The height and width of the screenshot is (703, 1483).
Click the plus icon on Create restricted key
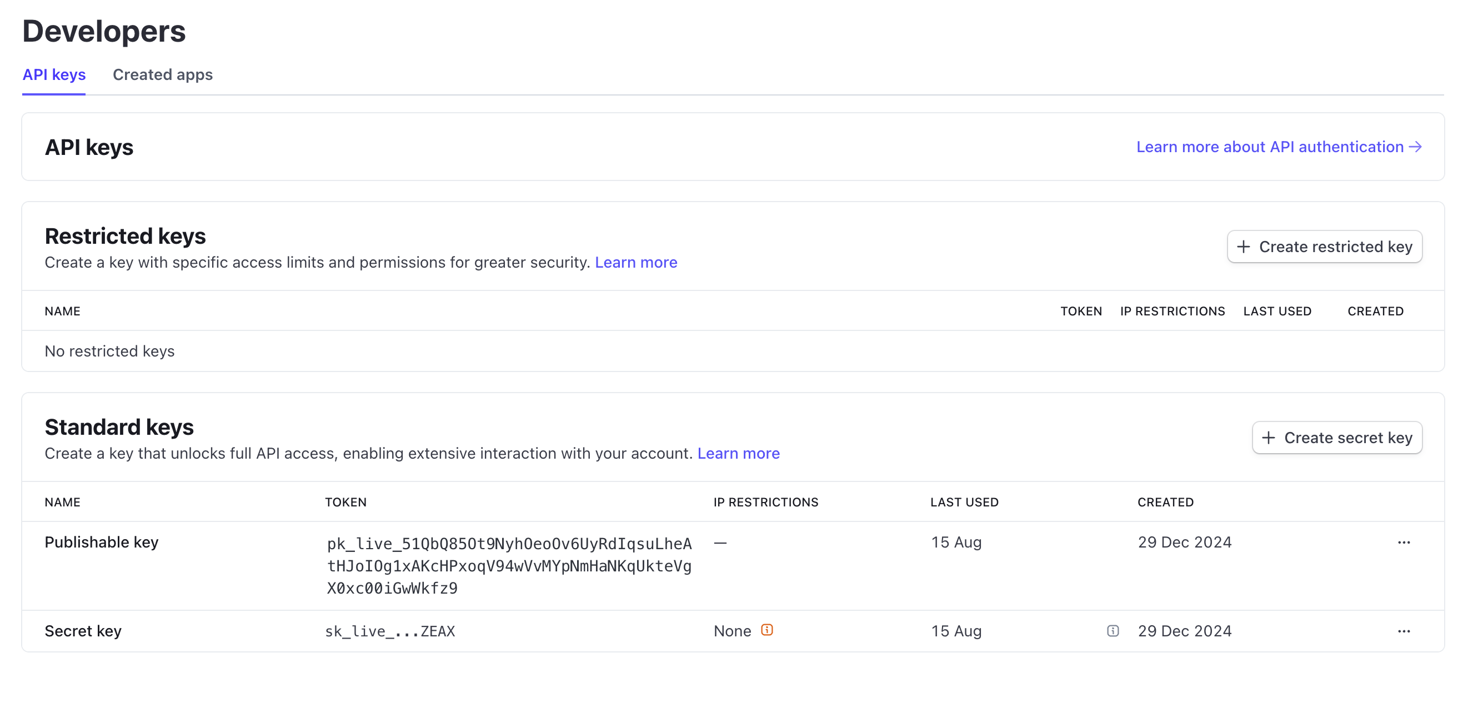point(1244,247)
